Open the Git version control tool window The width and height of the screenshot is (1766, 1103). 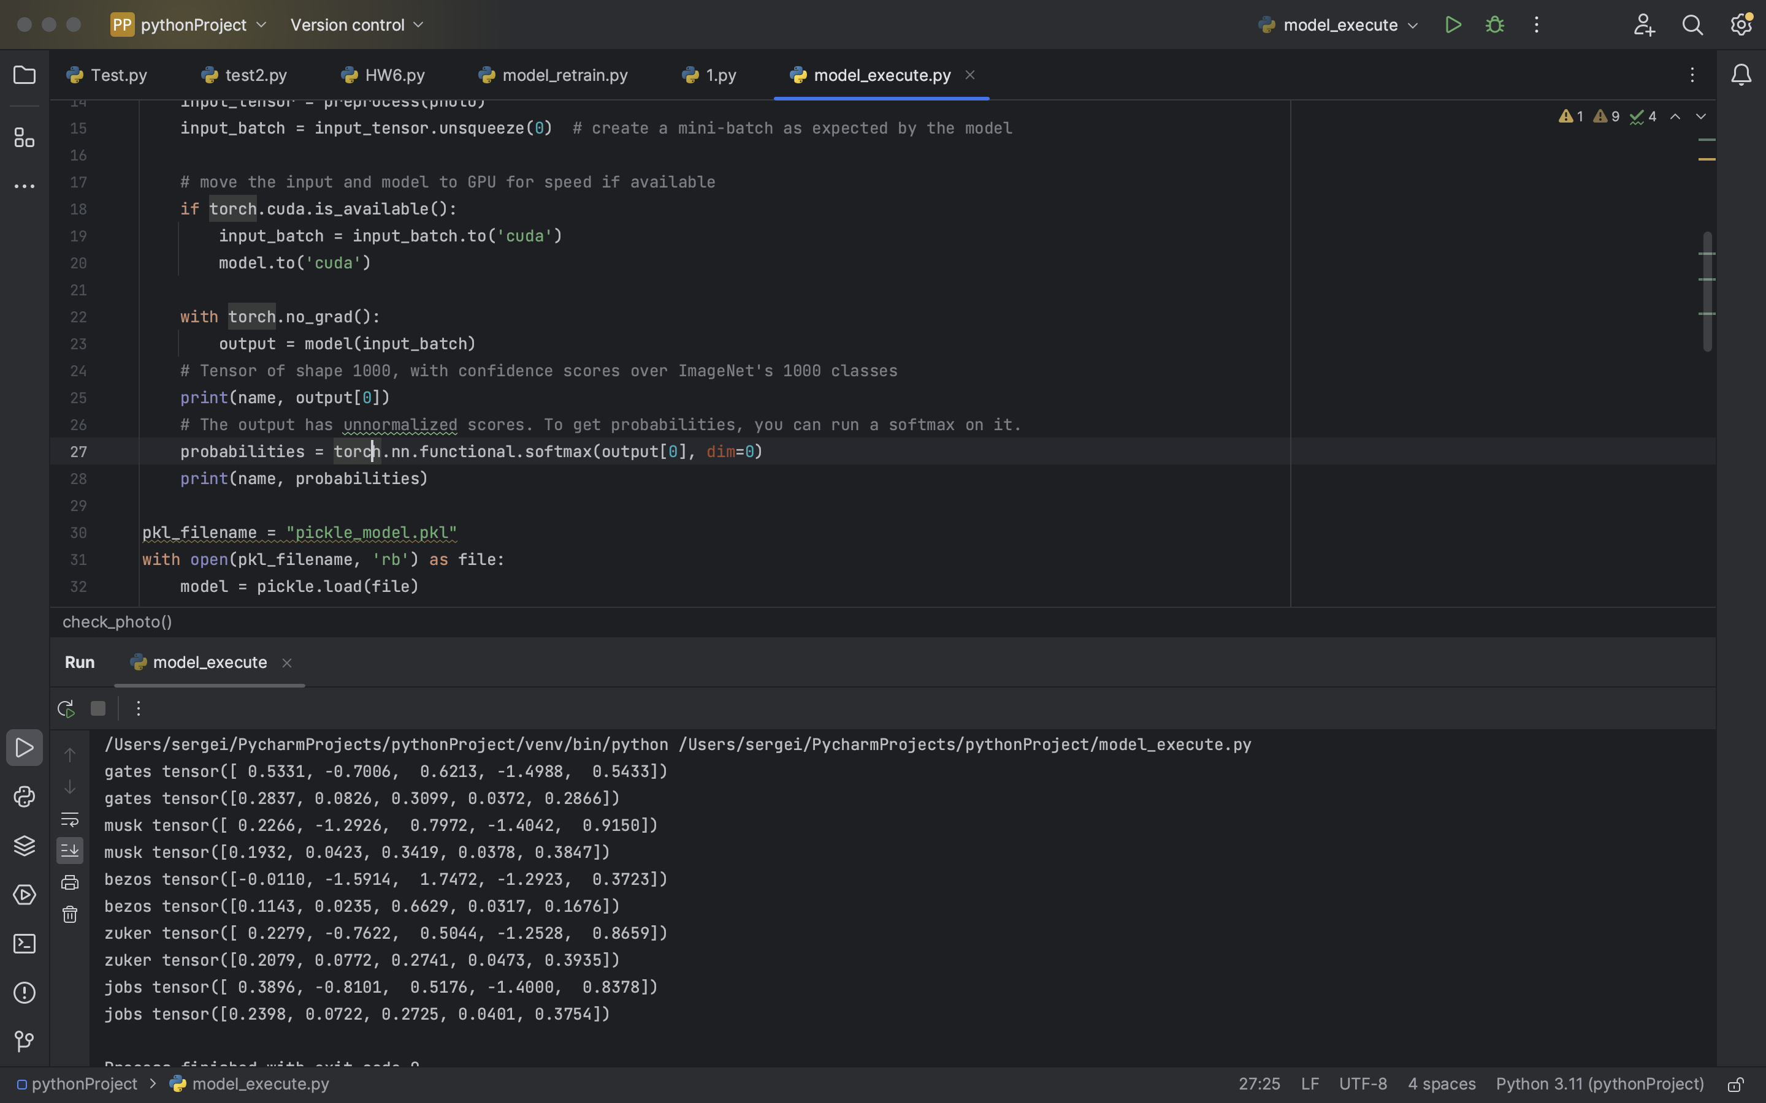tap(24, 1042)
